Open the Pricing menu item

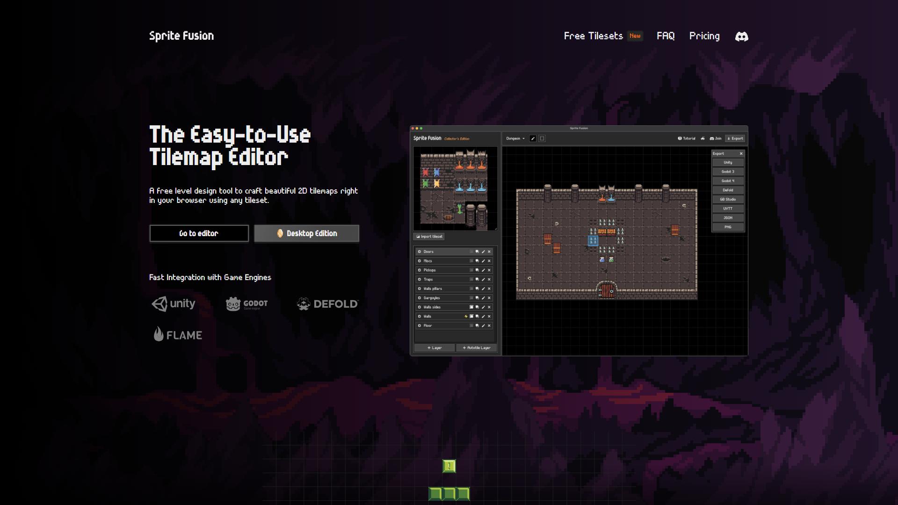coord(704,36)
